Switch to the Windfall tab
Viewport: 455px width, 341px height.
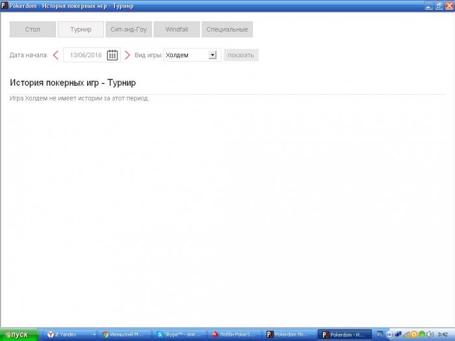(177, 29)
